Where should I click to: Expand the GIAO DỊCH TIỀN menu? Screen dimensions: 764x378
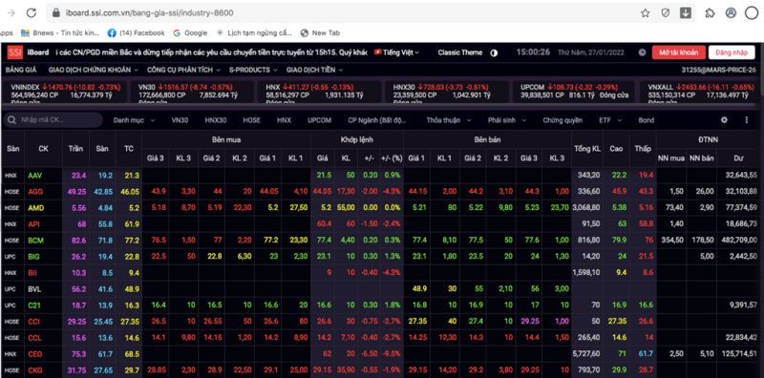pyautogui.click(x=315, y=70)
